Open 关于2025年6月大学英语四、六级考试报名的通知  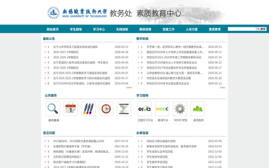click(x=82, y=83)
